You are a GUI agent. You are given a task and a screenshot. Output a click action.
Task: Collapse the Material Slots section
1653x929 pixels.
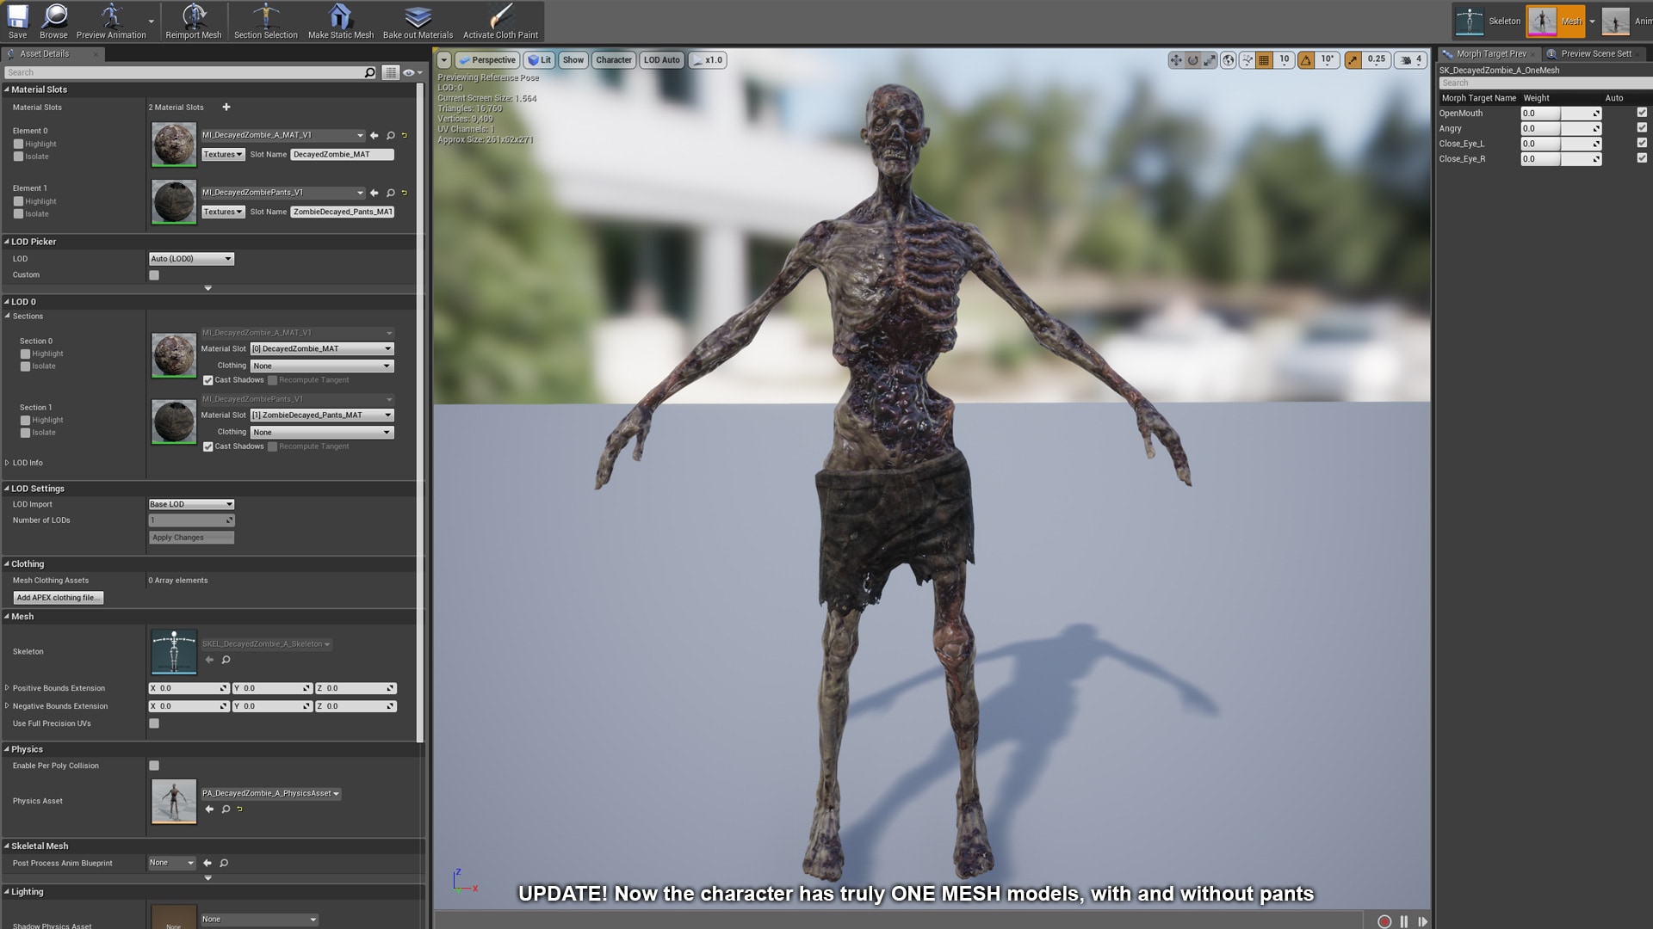7,89
